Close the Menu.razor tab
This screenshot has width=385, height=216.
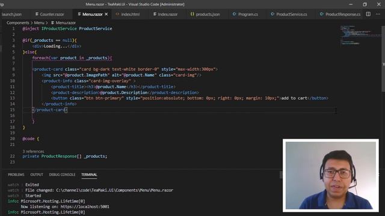[x=106, y=14]
